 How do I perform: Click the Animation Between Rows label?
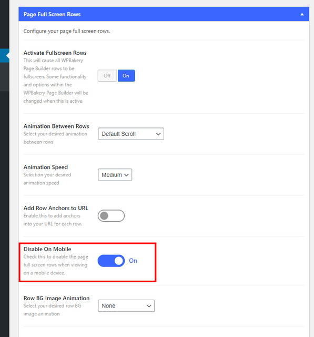56,126
